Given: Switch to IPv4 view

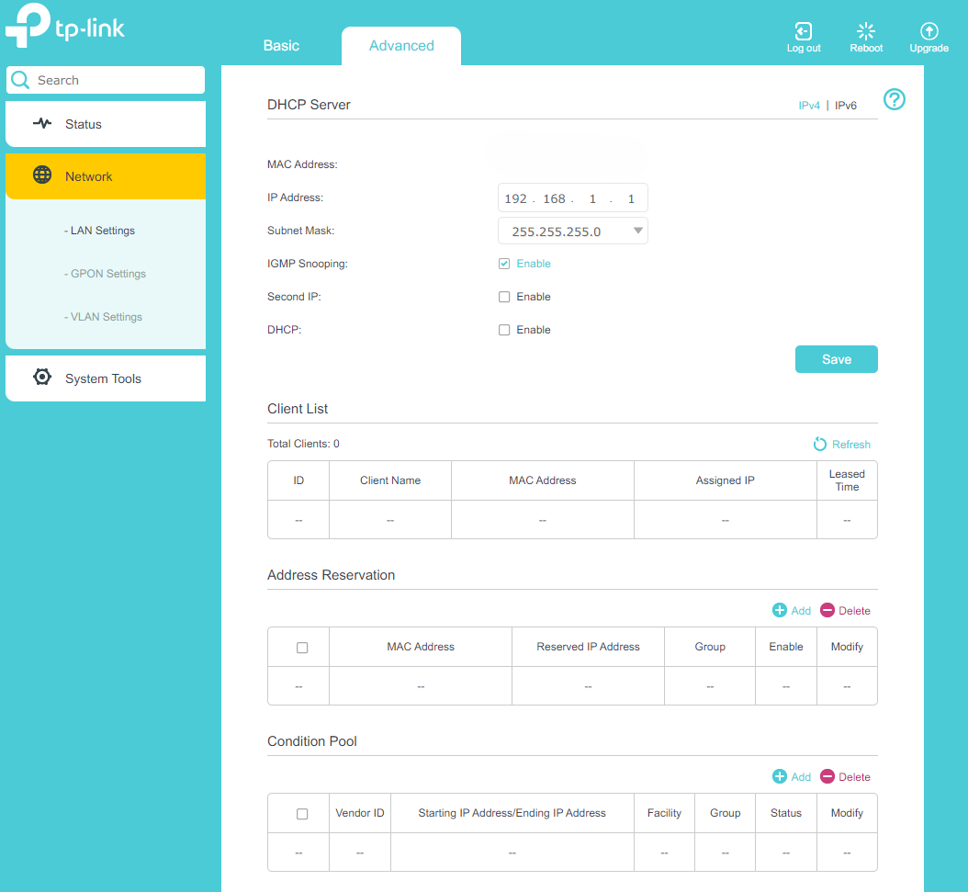Looking at the screenshot, I should pos(809,106).
